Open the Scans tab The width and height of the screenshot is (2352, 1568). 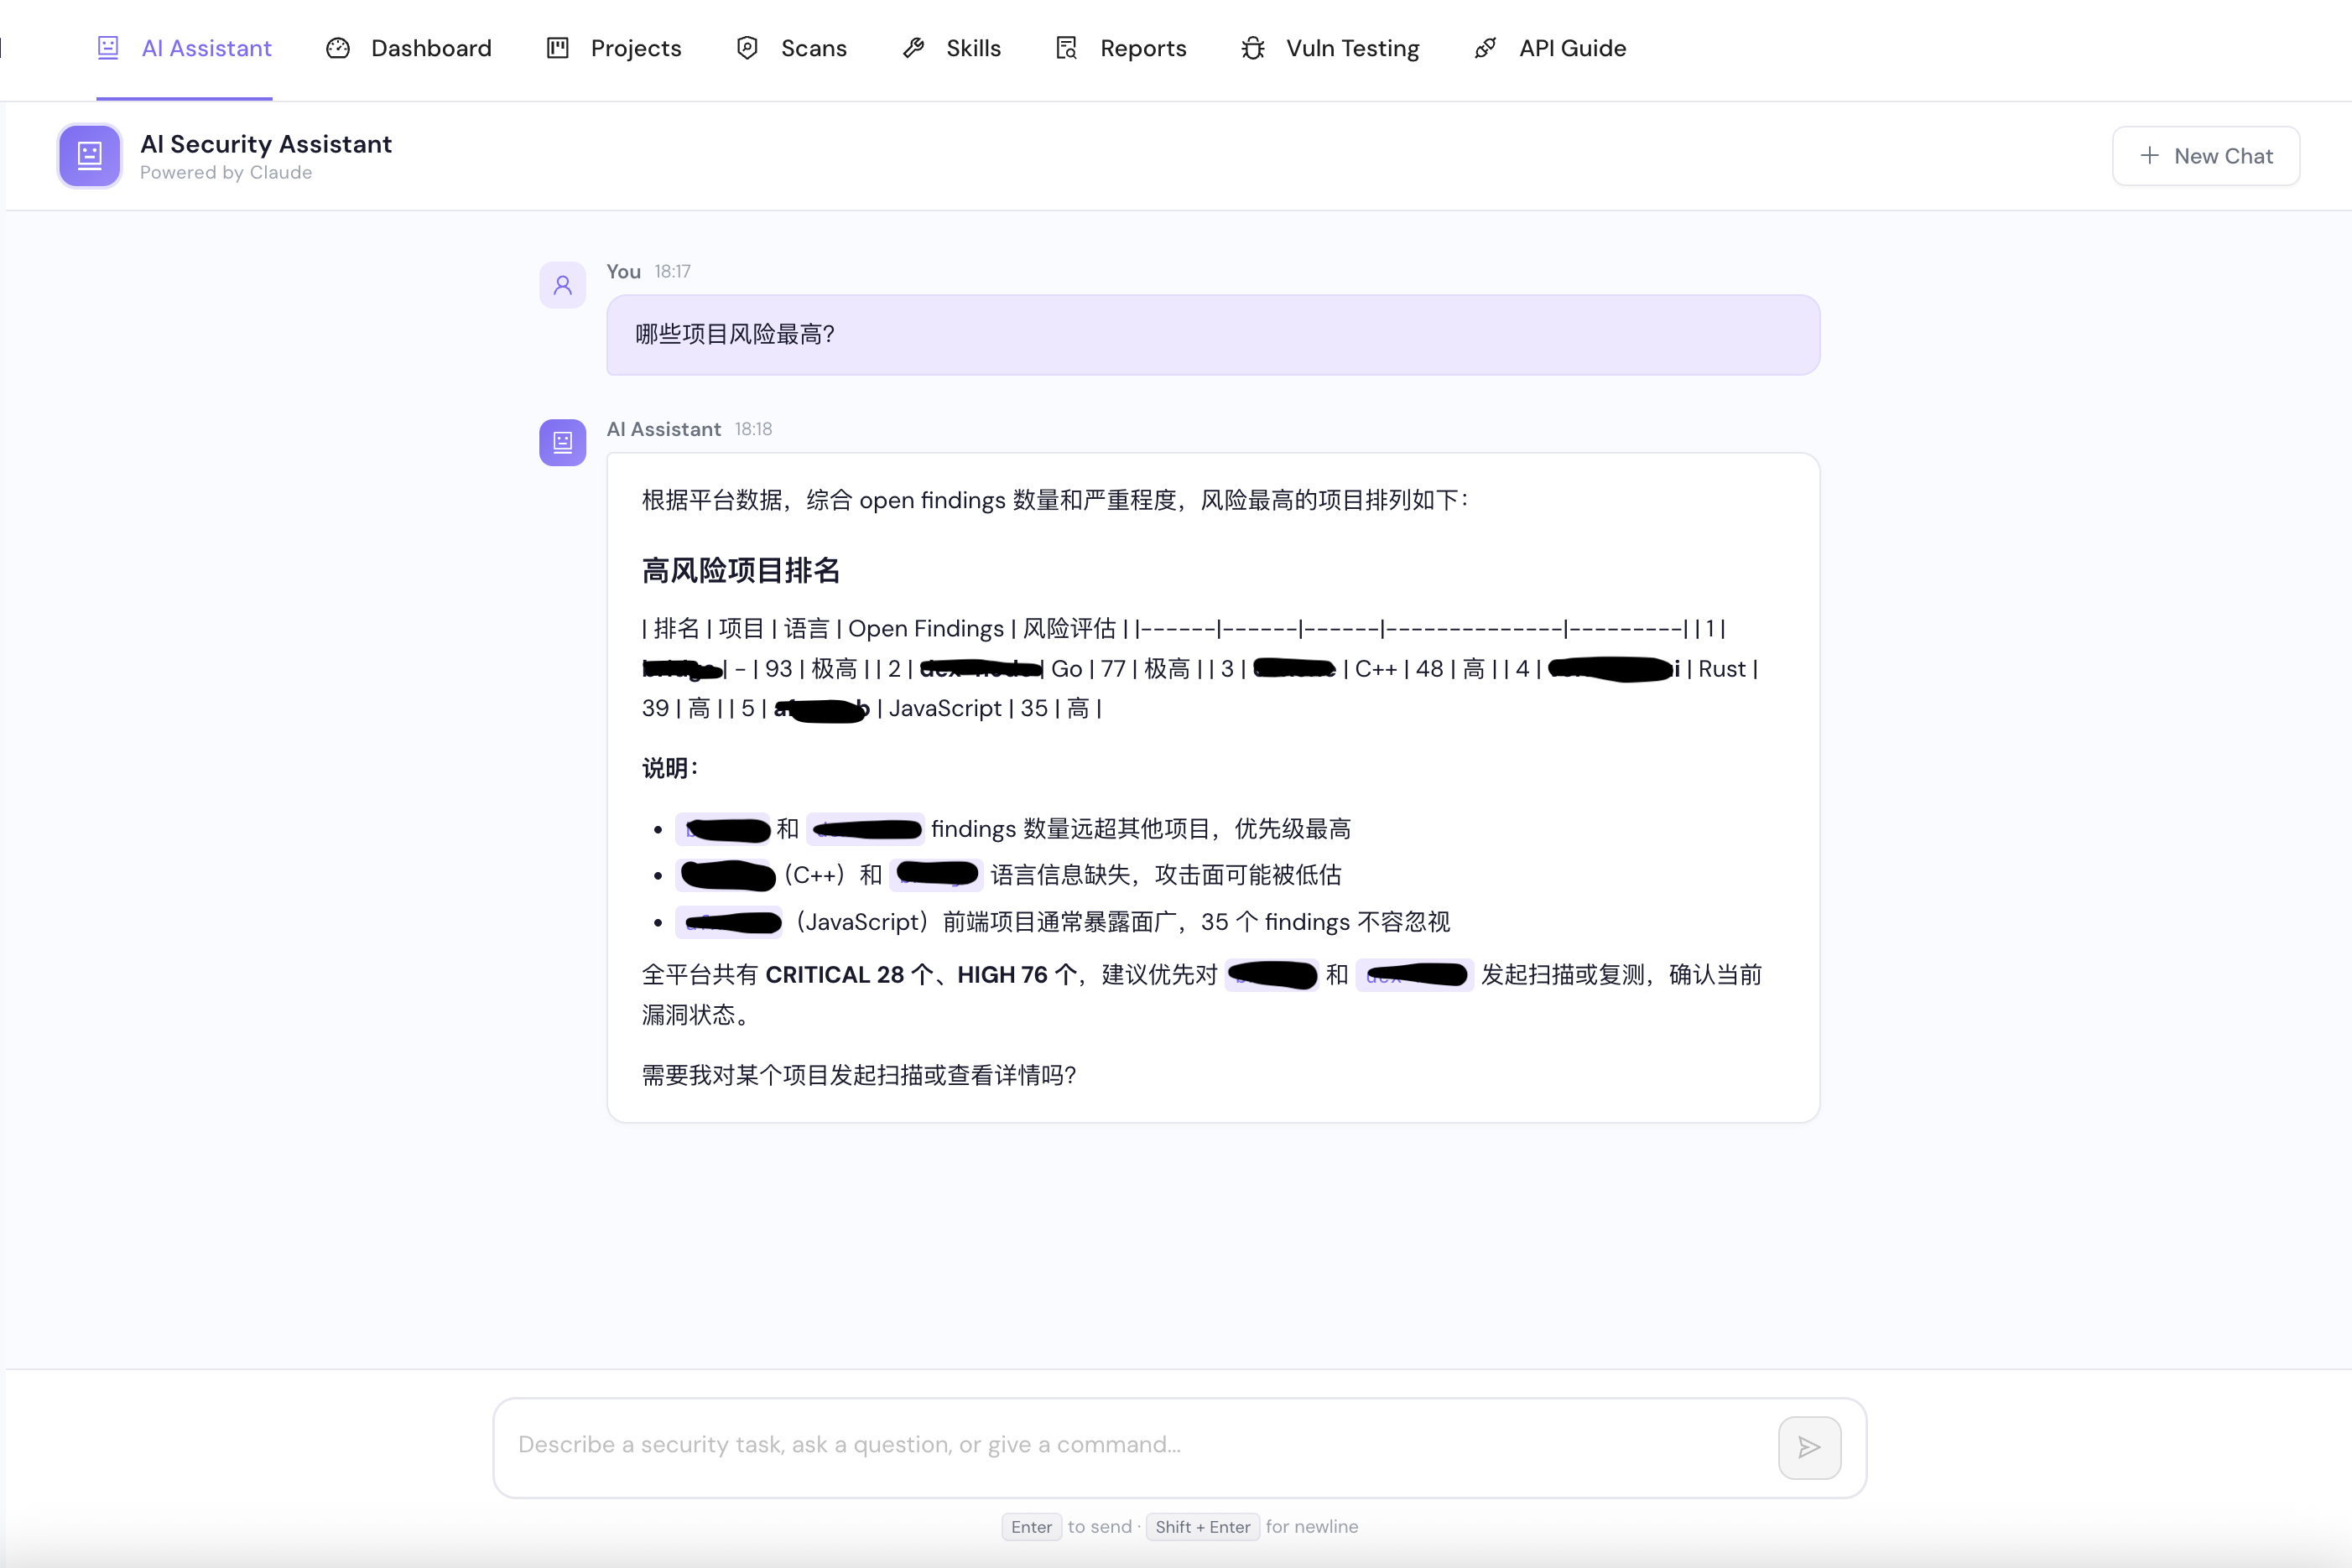coord(791,48)
